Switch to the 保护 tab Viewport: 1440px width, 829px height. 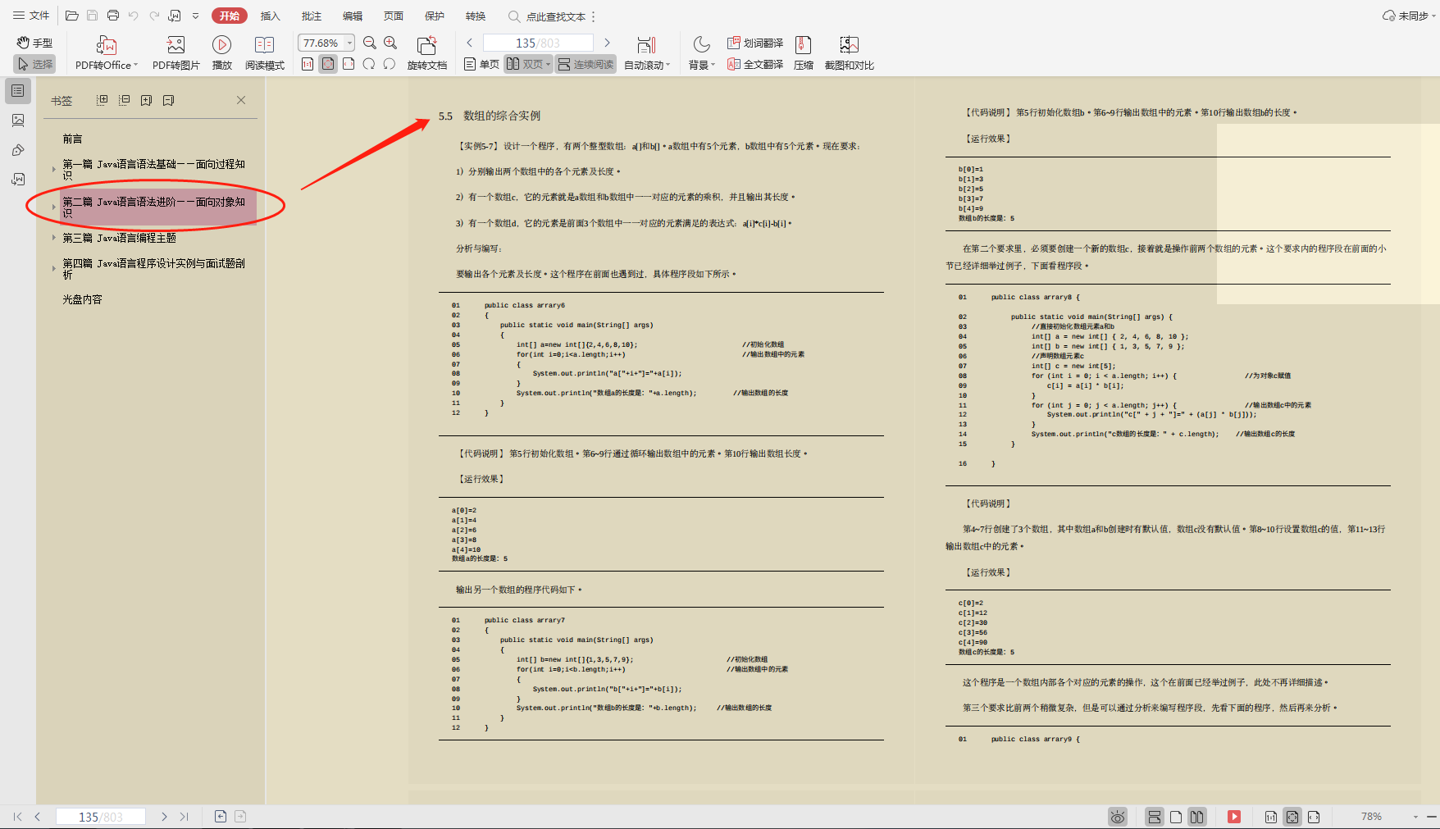[435, 16]
